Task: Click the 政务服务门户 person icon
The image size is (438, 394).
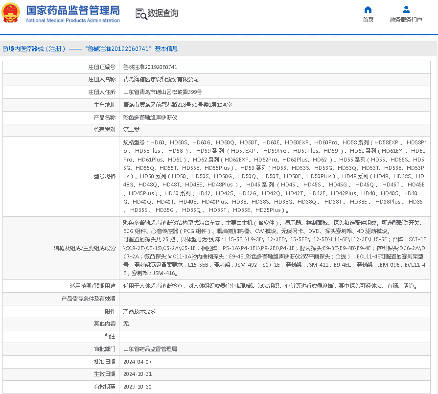Action: pos(406,9)
